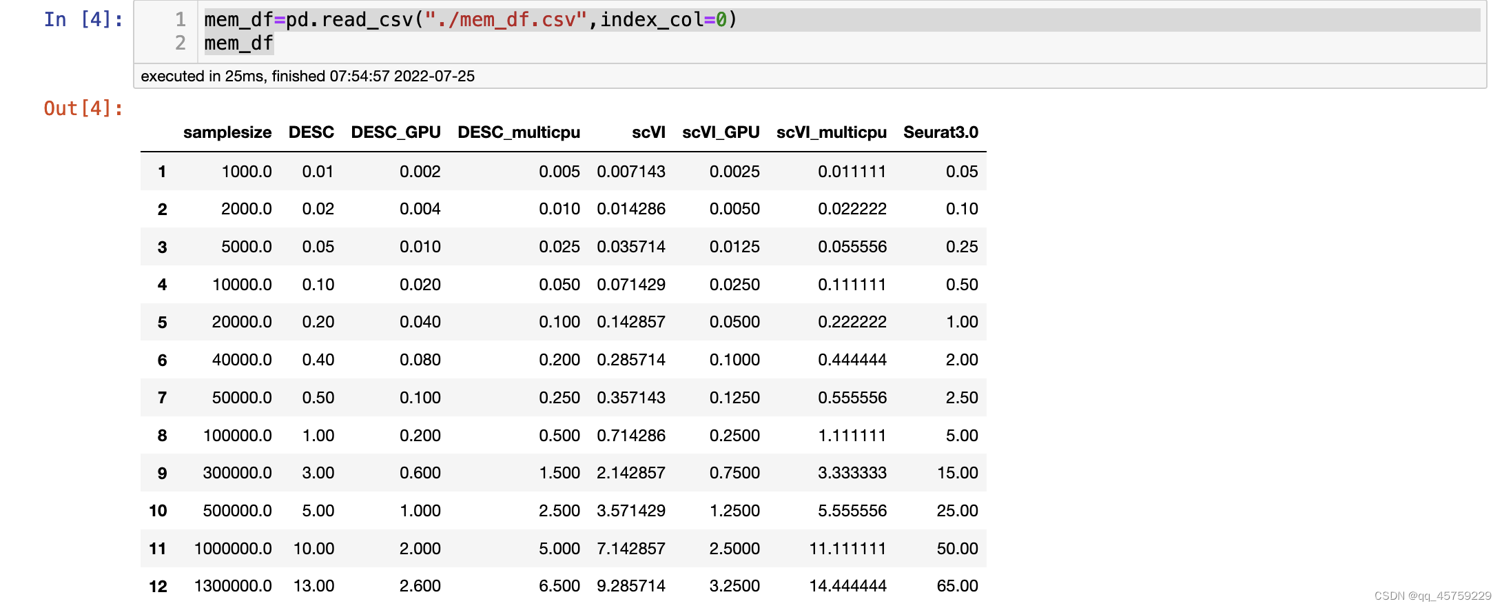Viewport: 1502px width, 608px height.
Task: Click scVI_multicpu value 0.444444
Action: click(x=852, y=360)
